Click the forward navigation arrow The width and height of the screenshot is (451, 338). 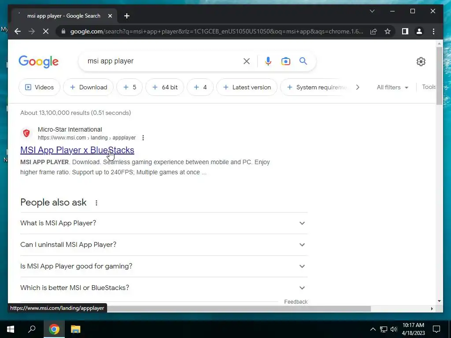click(x=32, y=31)
